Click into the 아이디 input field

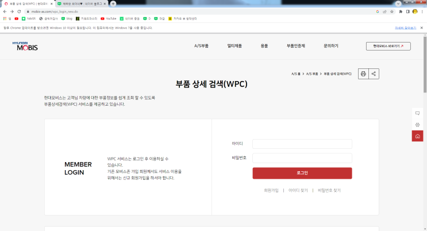click(x=302, y=144)
